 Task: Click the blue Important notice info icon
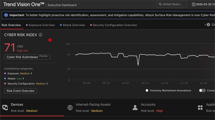6,15
